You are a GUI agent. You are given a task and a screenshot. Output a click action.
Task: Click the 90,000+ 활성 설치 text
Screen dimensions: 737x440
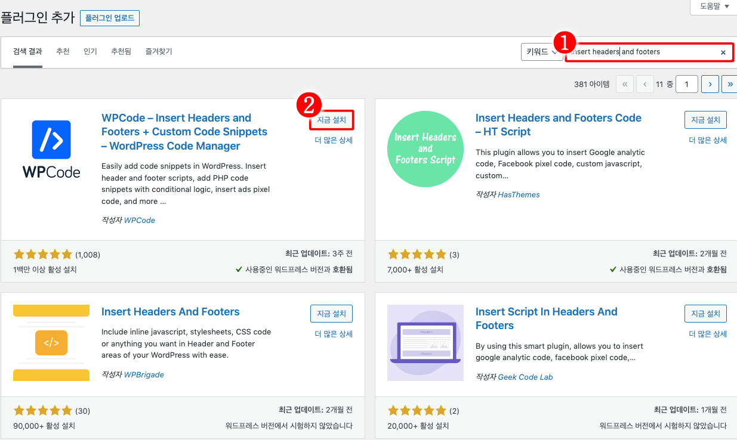pyautogui.click(x=44, y=426)
